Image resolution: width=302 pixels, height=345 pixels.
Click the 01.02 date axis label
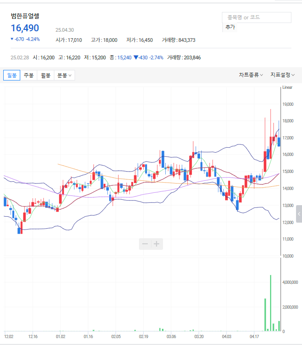[x=61, y=337]
